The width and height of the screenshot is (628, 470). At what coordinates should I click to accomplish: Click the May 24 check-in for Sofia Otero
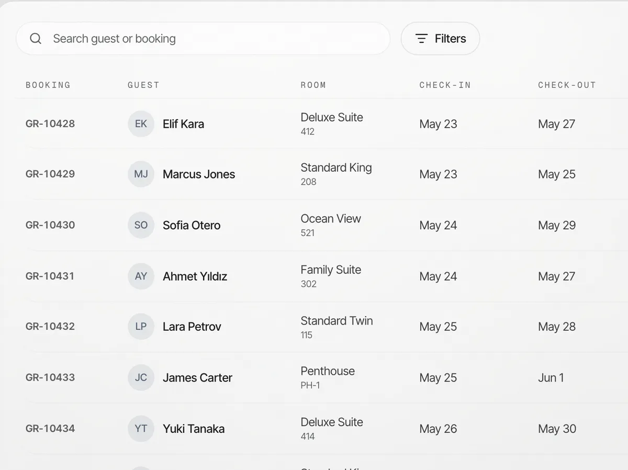click(438, 225)
